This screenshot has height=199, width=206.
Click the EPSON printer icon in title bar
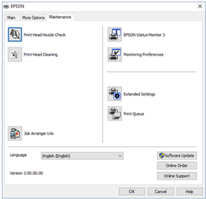click(6, 6)
